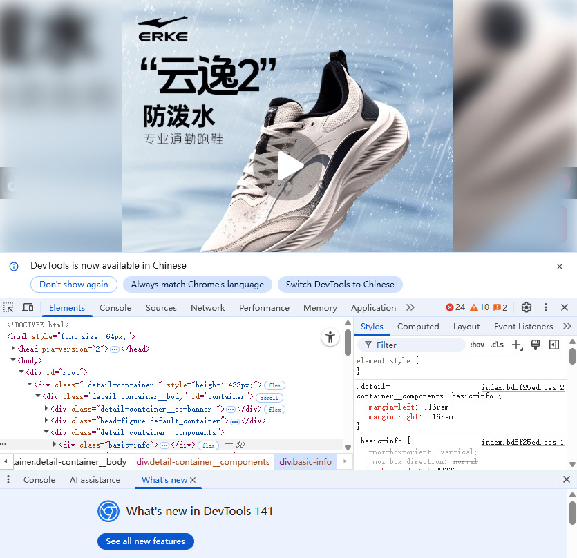Open the customize DevTools three-dot menu
This screenshot has width=577, height=558.
coord(546,307)
